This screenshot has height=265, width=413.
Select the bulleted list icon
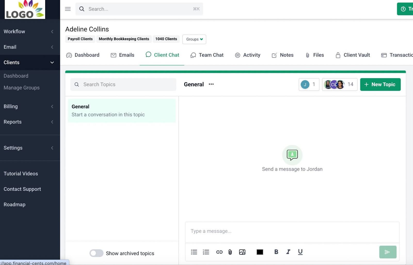coord(194,252)
